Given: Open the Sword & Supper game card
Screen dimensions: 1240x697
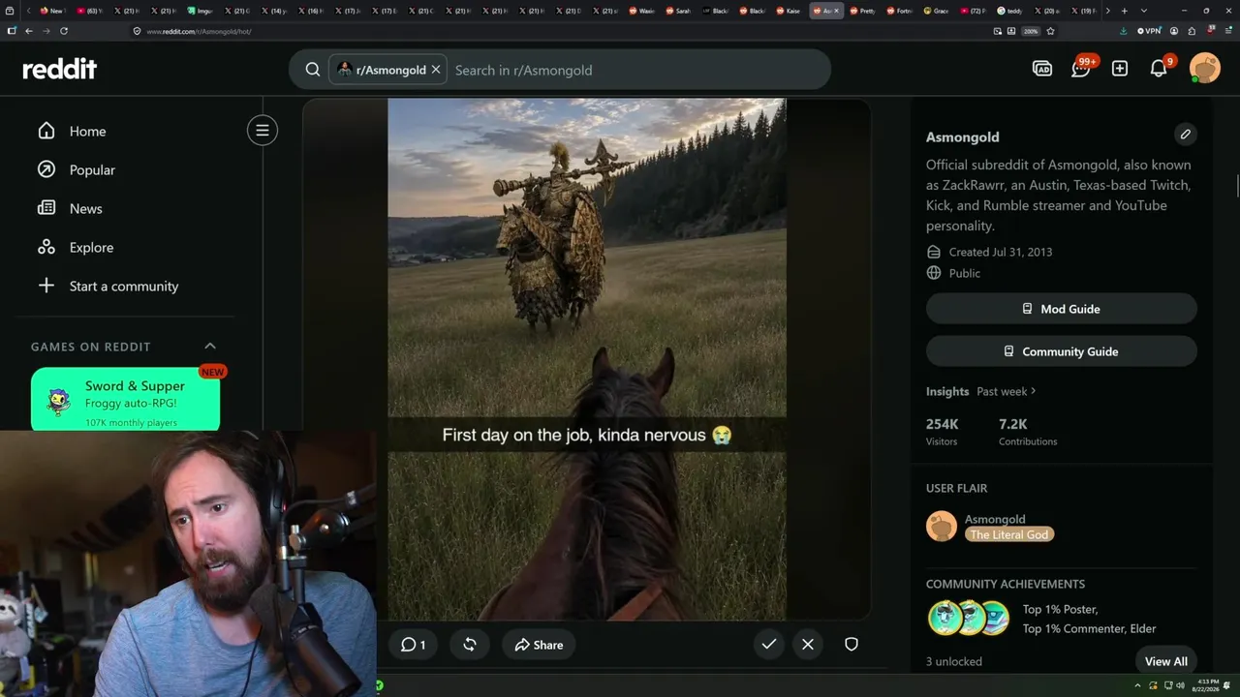Looking at the screenshot, I should tap(125, 399).
